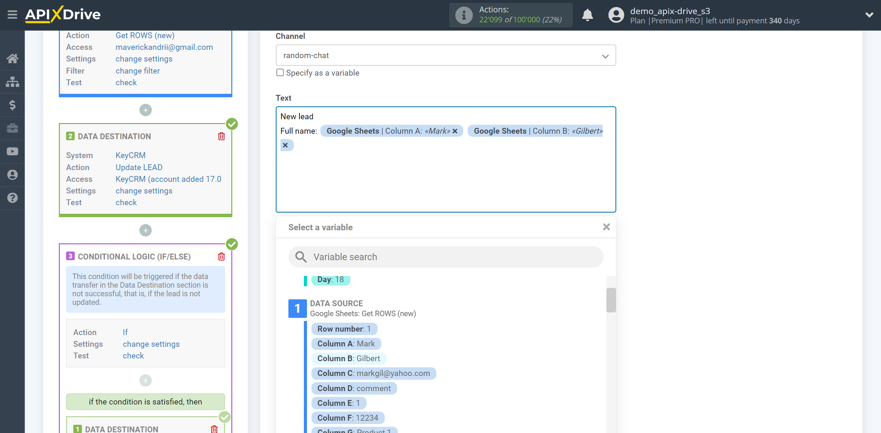Screen dimensions: 881x433
Task: Click the info icon next to Actions counter
Action: [x=464, y=14]
